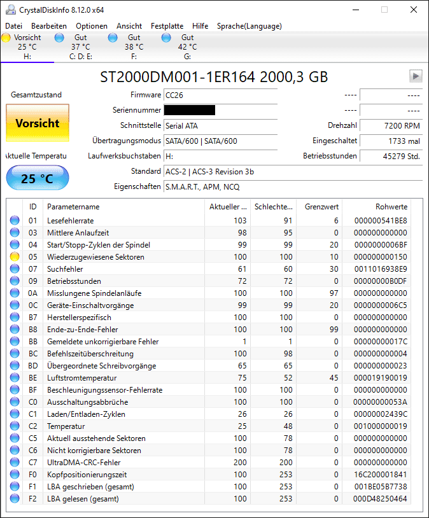429x518 pixels.
Task: Open the Sprache(Language) menu
Action: pyautogui.click(x=250, y=26)
